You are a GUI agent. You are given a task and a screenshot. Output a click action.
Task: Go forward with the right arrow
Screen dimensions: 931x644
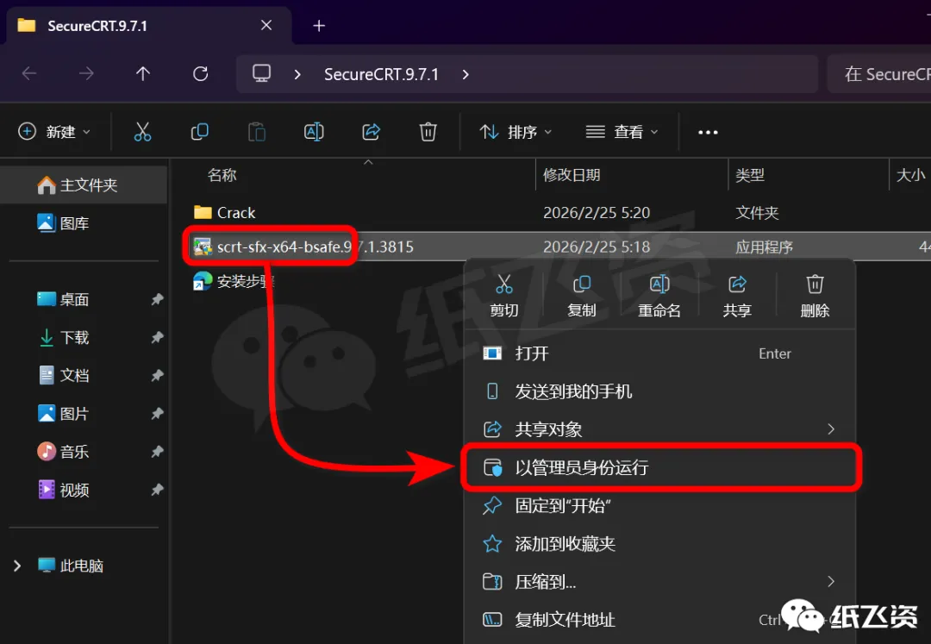coord(86,73)
